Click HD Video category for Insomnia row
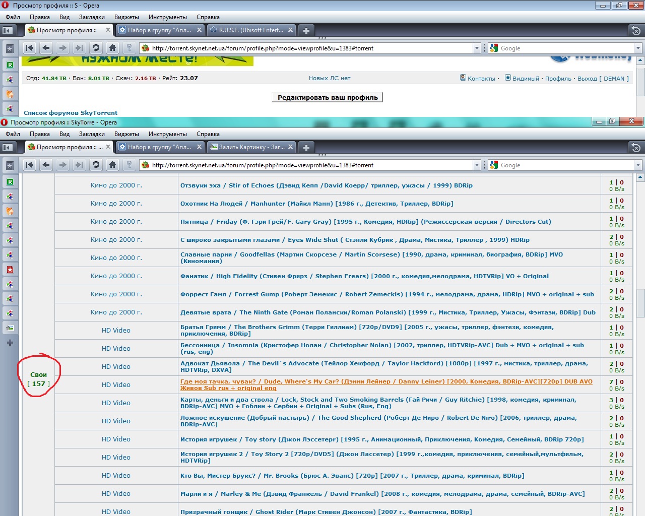The image size is (645, 516). [x=116, y=348]
